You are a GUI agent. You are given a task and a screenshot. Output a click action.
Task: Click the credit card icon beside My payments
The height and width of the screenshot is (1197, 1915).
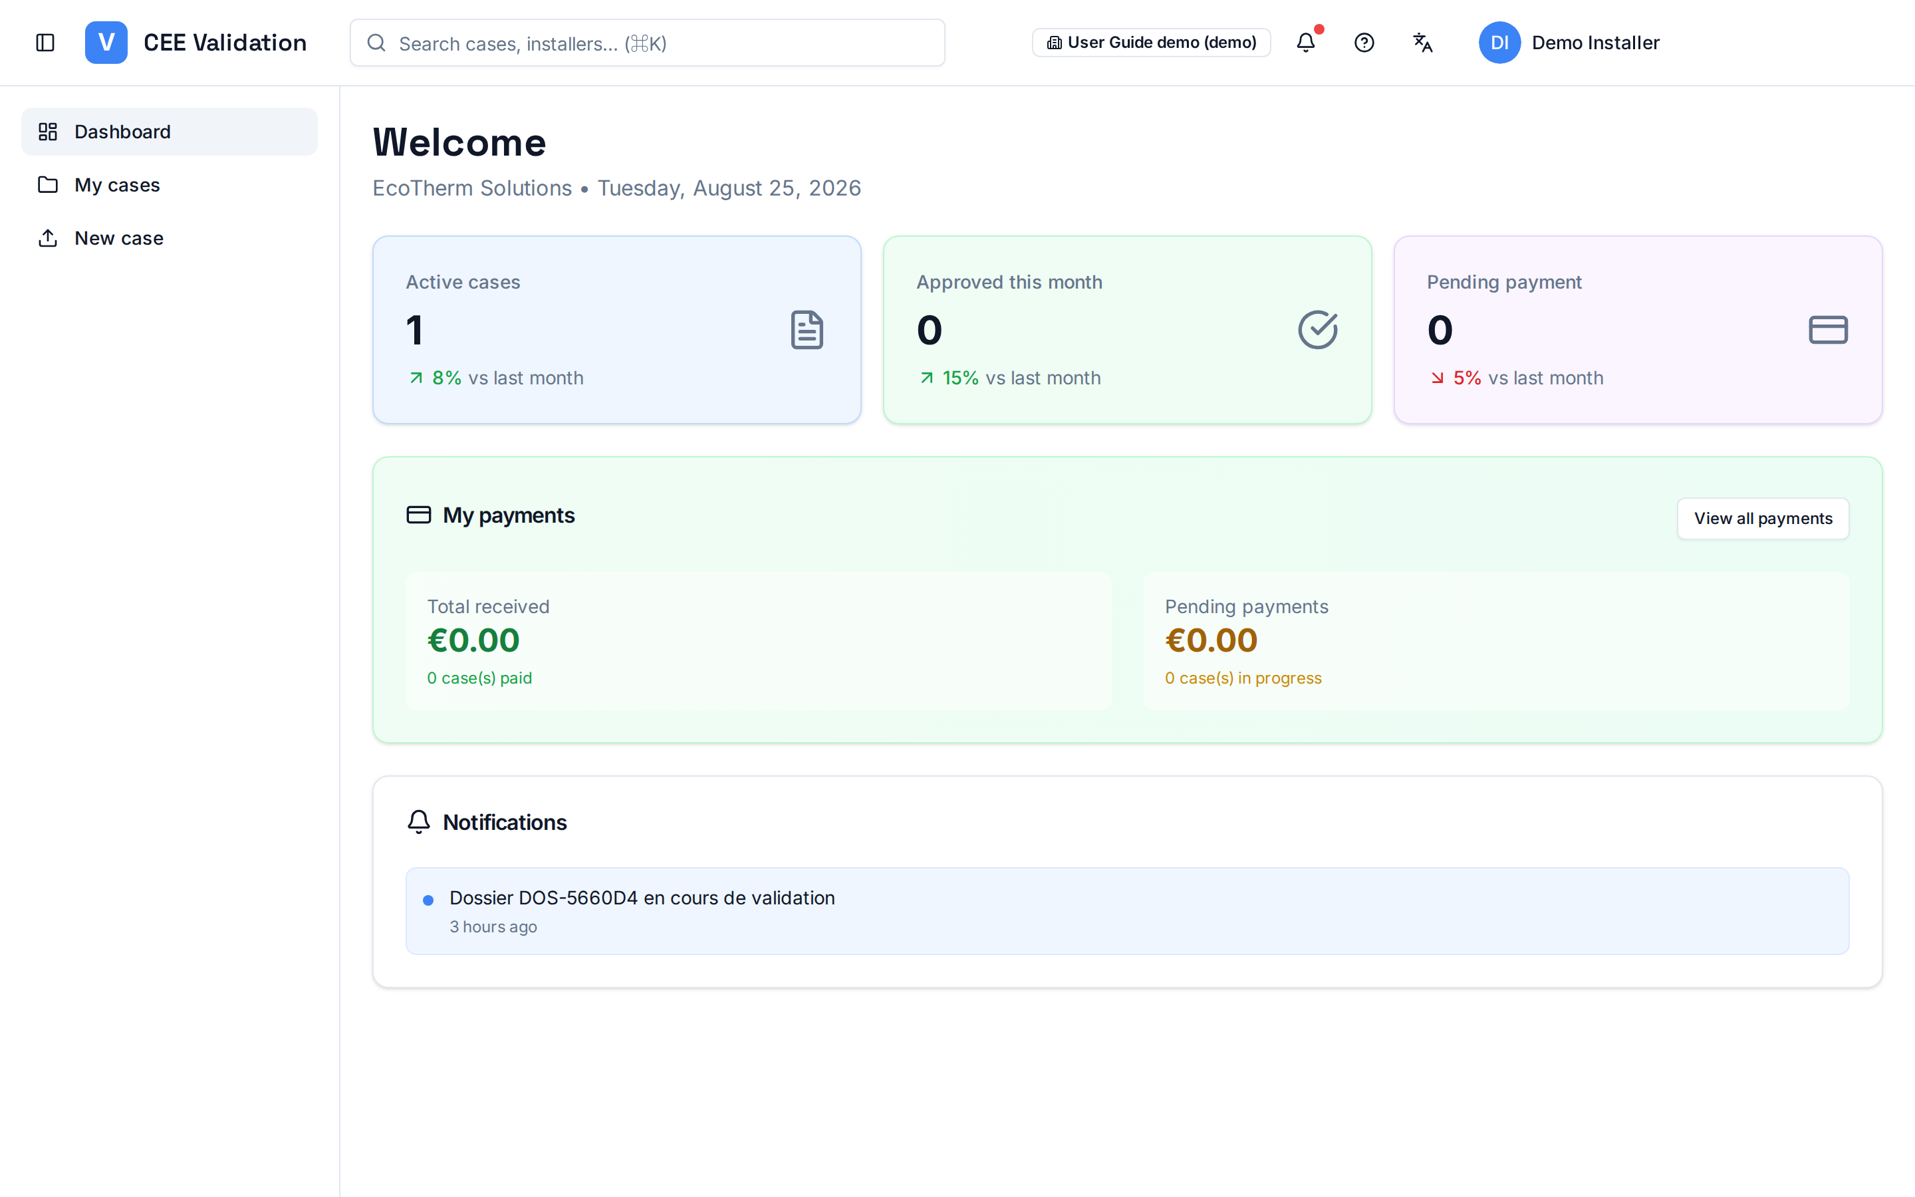419,515
